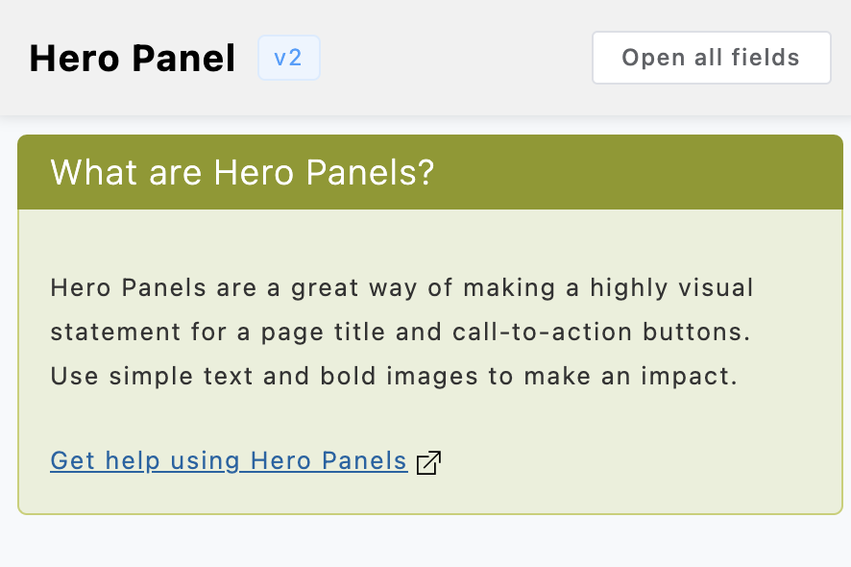The image size is (851, 567).
Task: Click the word "fields" on the top button
Action: click(x=764, y=58)
